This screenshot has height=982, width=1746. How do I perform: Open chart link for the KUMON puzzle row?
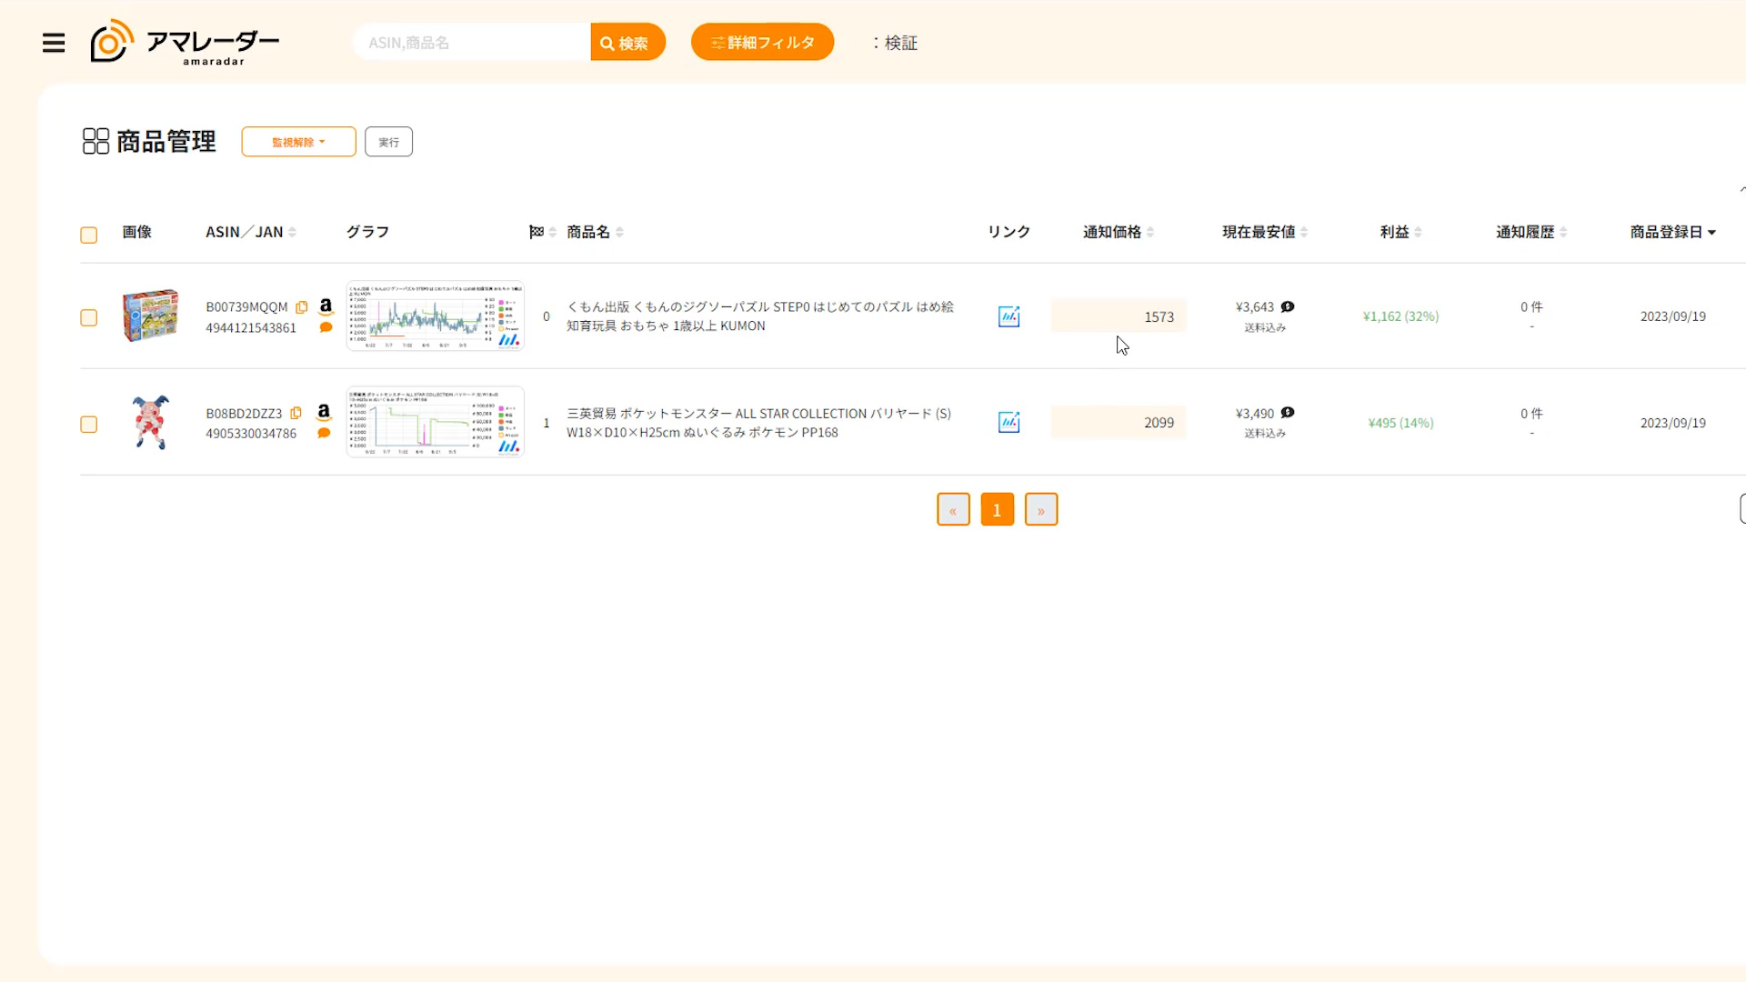pyautogui.click(x=1008, y=316)
